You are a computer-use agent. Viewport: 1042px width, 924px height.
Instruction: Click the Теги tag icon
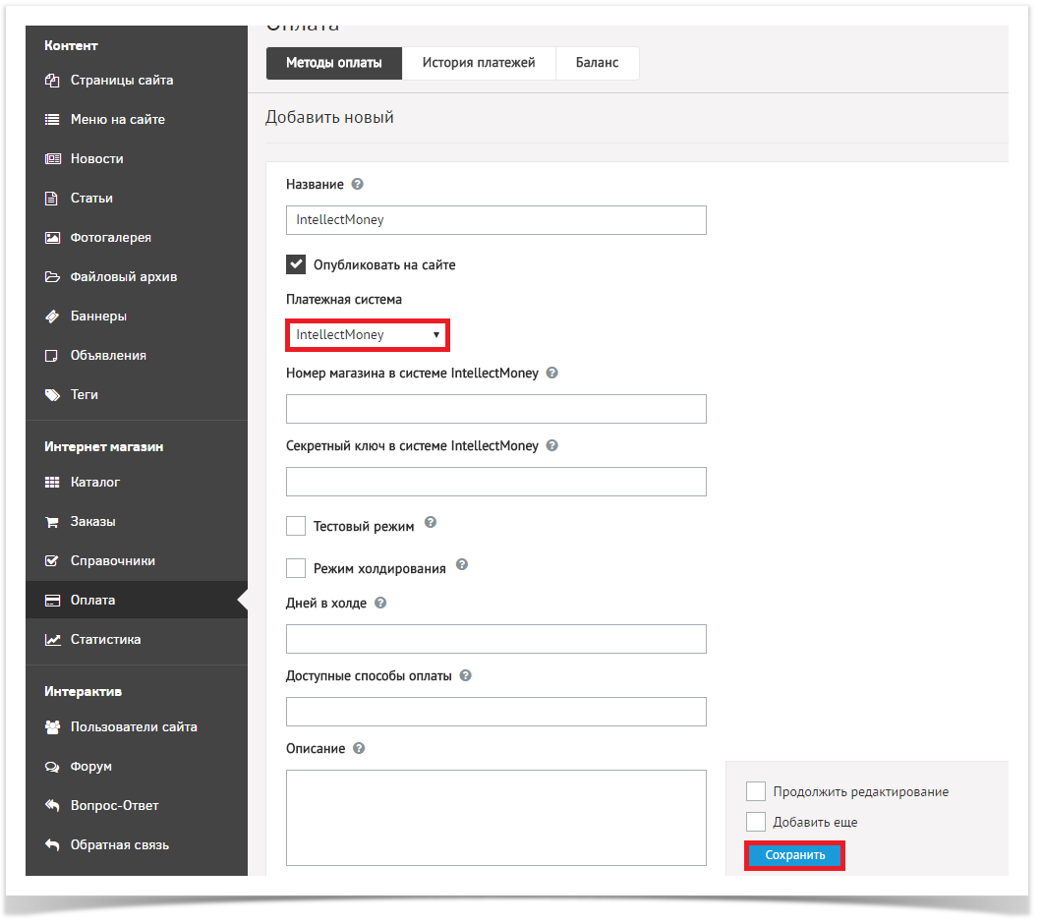point(52,395)
